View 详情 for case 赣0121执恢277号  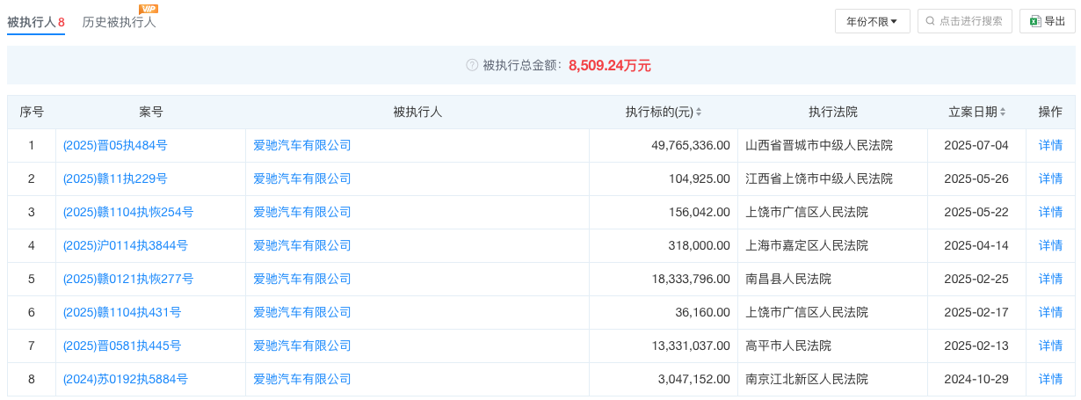pos(1050,279)
